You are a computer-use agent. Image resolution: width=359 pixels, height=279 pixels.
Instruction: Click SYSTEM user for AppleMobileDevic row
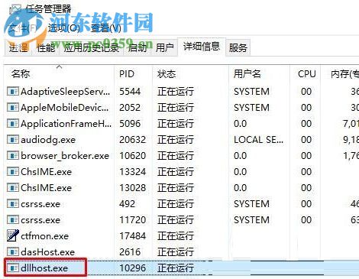coord(251,108)
